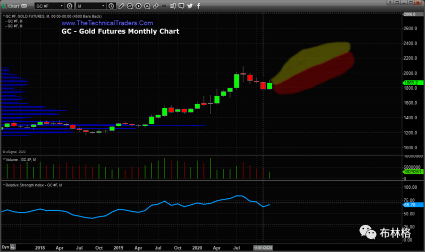Viewport: 425px width, 252px height.
Task: Click the circled A alerts icon
Action: point(147,6)
